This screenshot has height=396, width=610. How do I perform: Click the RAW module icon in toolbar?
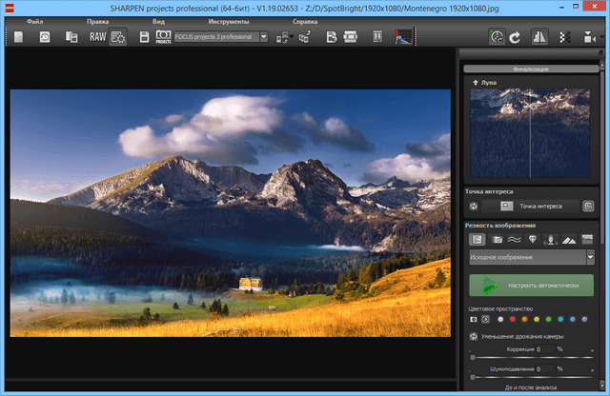(96, 37)
